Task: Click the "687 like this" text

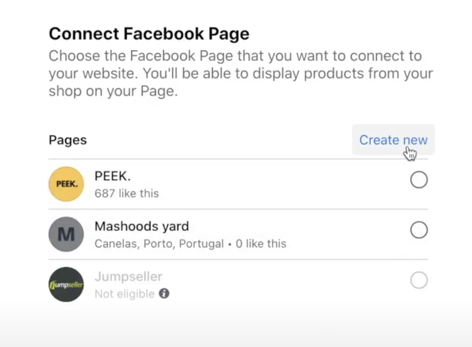Action: [126, 193]
